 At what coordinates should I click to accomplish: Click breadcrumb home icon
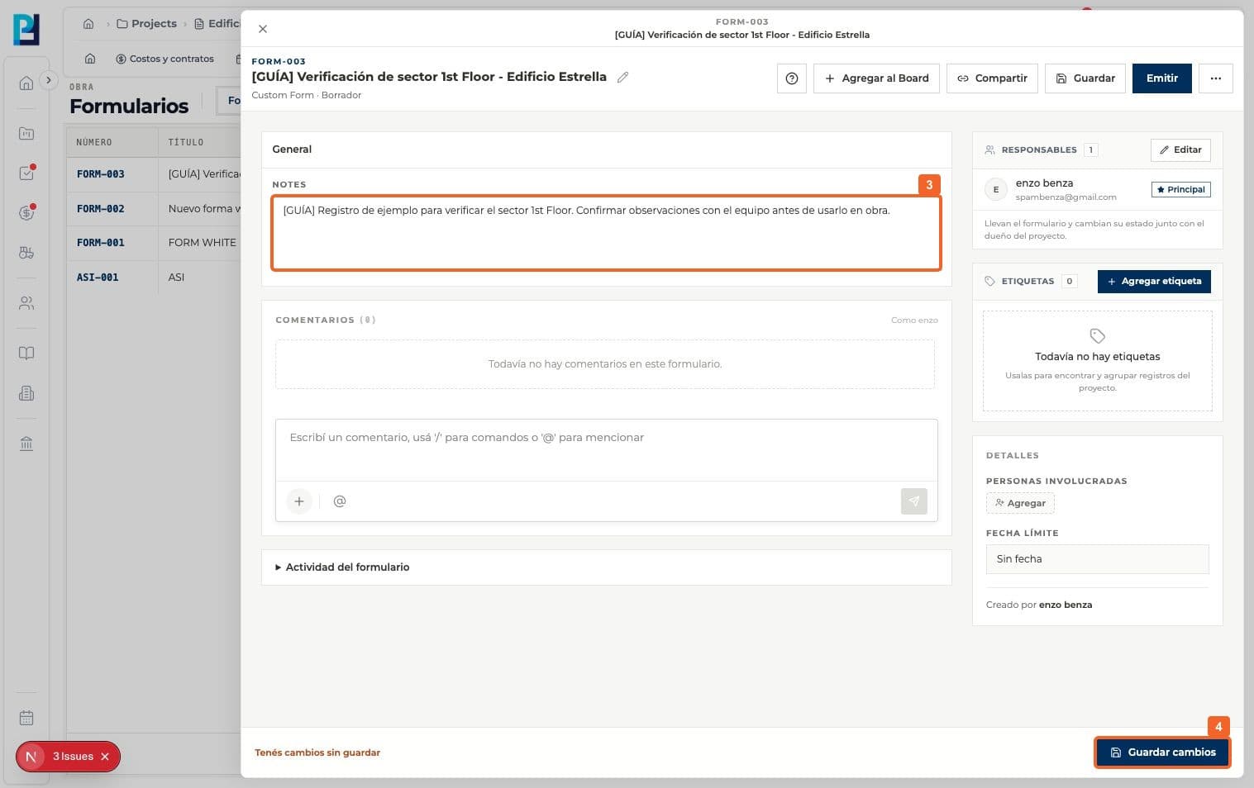click(88, 24)
